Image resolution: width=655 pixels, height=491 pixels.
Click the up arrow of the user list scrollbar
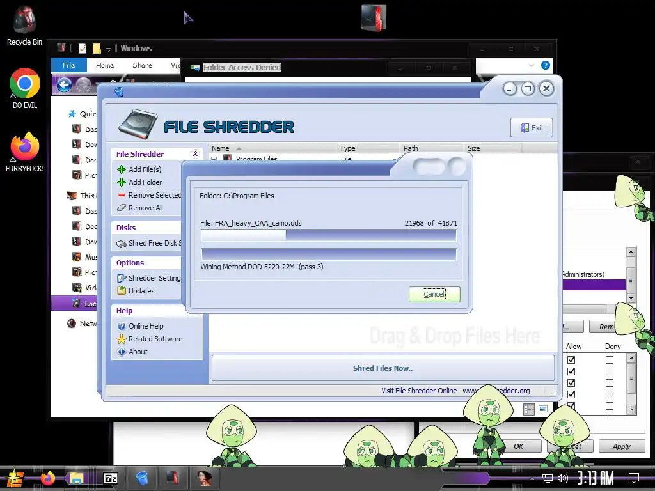631,252
